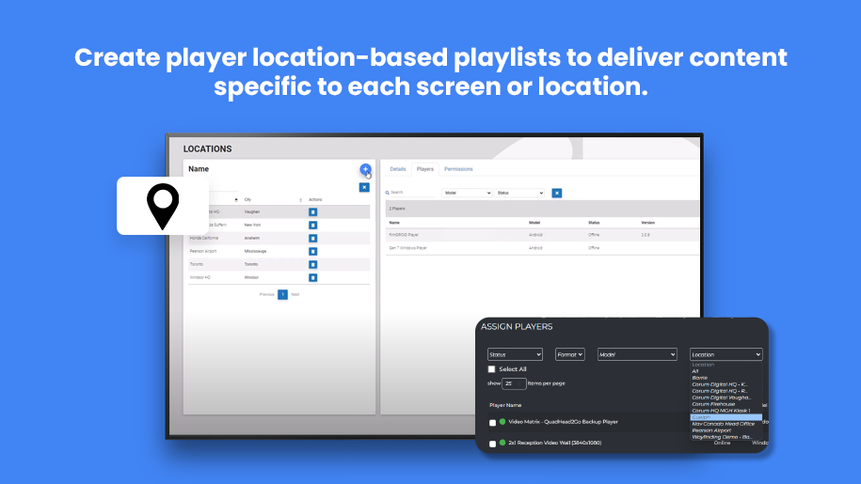Click the player Search input field
The height and width of the screenshot is (484, 861).
click(x=412, y=193)
